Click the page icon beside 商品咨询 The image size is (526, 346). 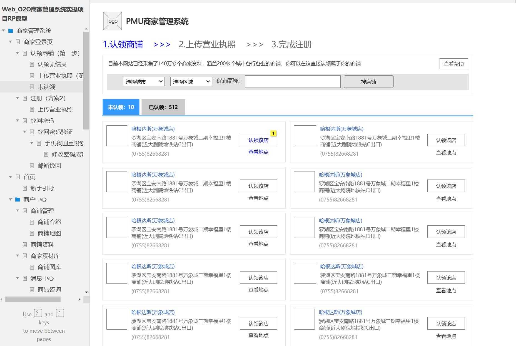(x=32, y=290)
